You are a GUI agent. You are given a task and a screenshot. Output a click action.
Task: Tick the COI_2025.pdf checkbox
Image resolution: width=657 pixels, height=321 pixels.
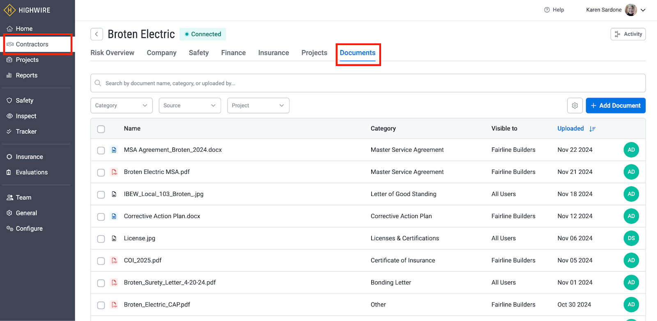click(101, 261)
